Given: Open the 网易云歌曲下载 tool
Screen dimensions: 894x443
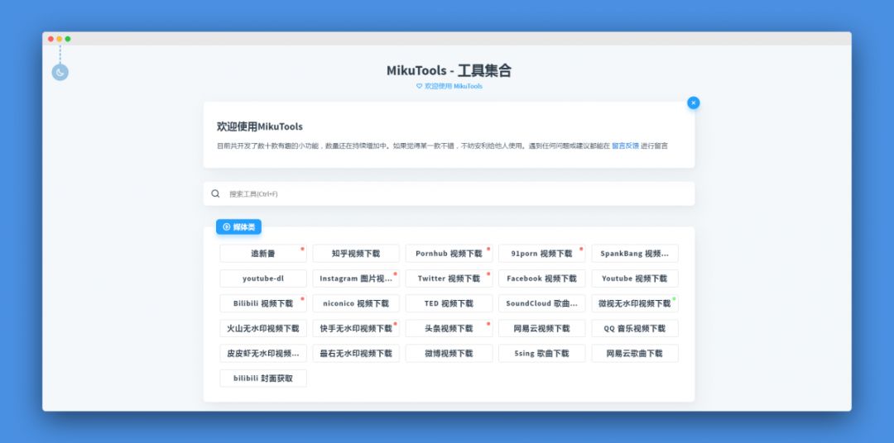Looking at the screenshot, I should pyautogui.click(x=635, y=353).
